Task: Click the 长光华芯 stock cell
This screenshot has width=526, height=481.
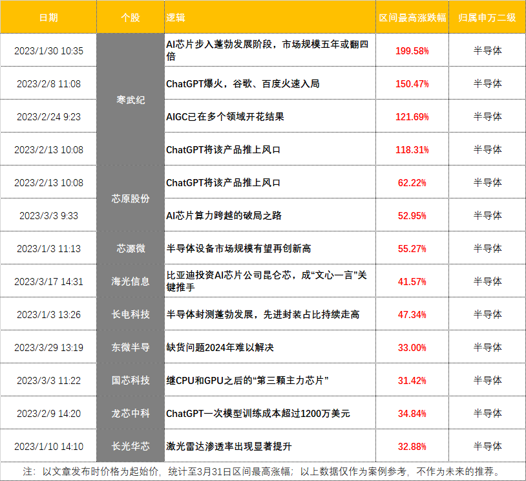Action: (131, 447)
